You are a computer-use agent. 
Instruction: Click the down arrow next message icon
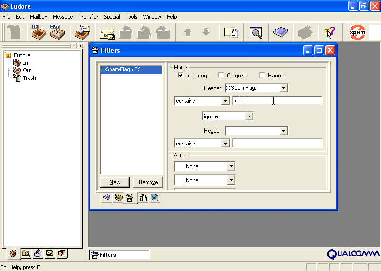(x=206, y=32)
